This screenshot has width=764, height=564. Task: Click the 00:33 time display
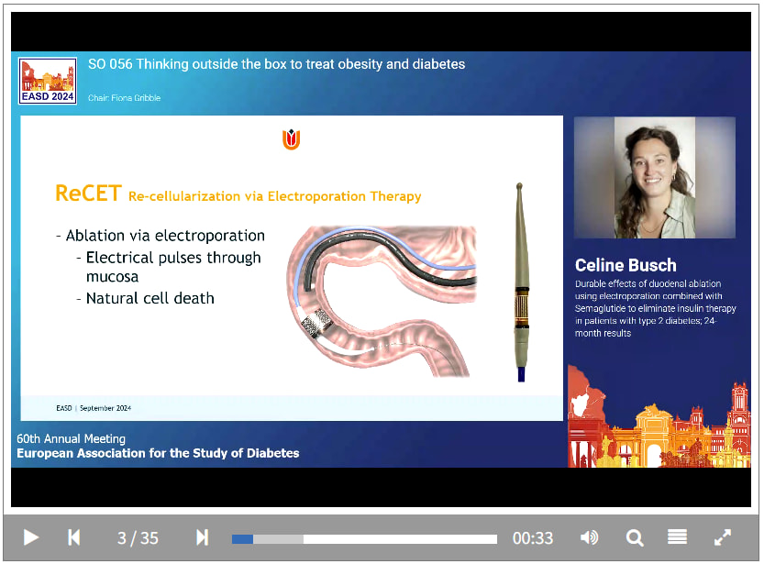(x=533, y=538)
